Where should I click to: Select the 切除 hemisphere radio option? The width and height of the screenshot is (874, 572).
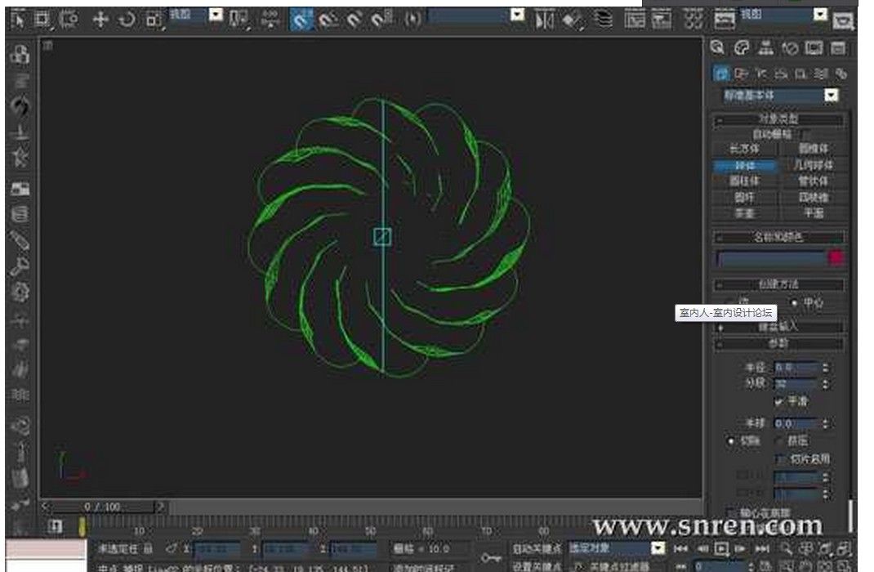(x=731, y=441)
